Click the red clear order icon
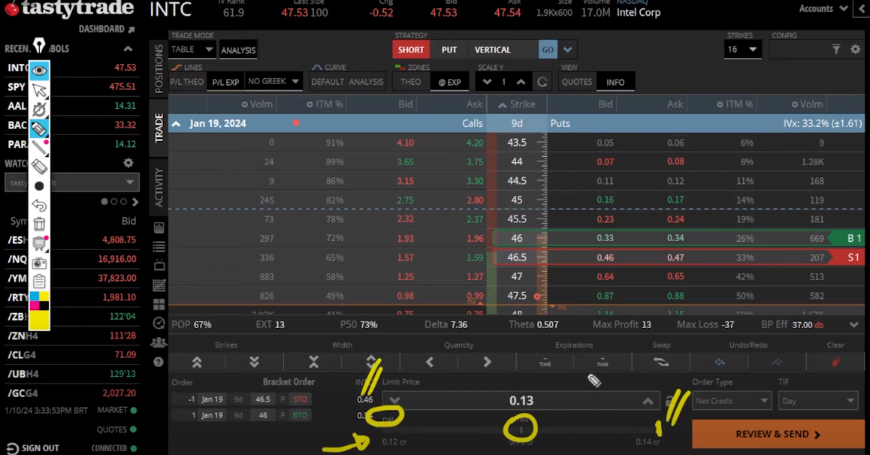Image resolution: width=870 pixels, height=455 pixels. (x=835, y=362)
